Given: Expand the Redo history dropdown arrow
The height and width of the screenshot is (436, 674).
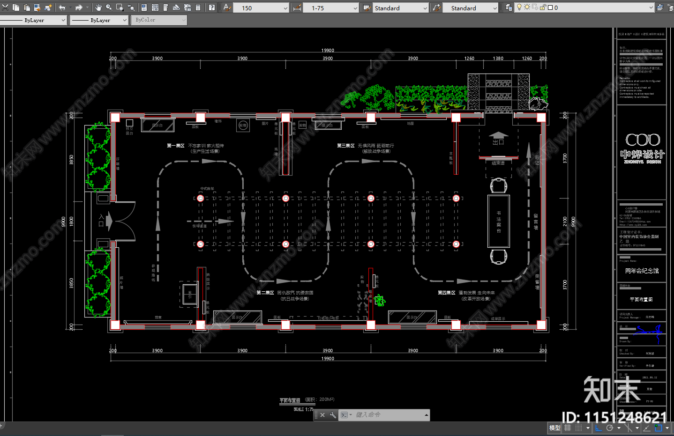Looking at the screenshot, I should click(x=87, y=7).
